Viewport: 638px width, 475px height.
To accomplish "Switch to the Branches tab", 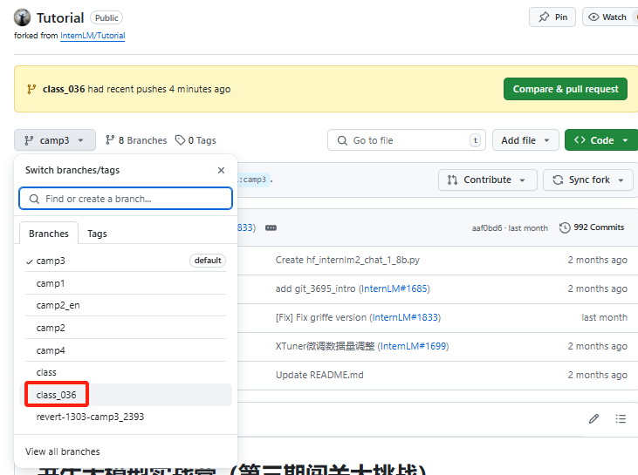I will pos(49,234).
